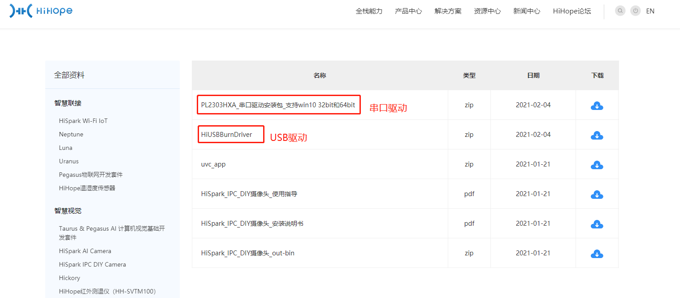Select 全部资料 in sidebar
The height and width of the screenshot is (298, 680).
click(x=69, y=75)
